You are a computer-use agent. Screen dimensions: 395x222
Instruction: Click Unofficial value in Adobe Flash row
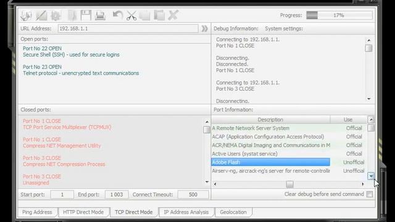pos(354,162)
